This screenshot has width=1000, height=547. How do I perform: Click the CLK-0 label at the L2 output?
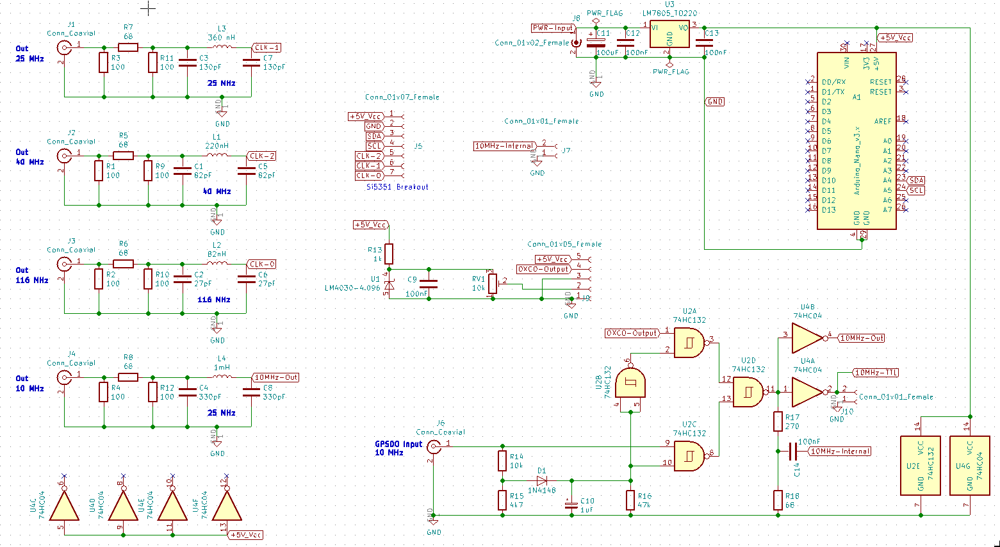tap(262, 264)
